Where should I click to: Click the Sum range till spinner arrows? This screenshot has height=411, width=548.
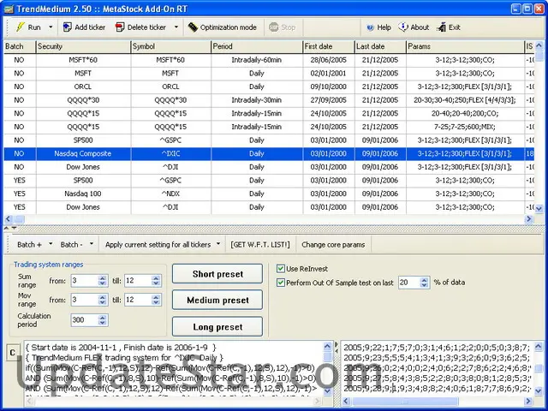(x=156, y=281)
